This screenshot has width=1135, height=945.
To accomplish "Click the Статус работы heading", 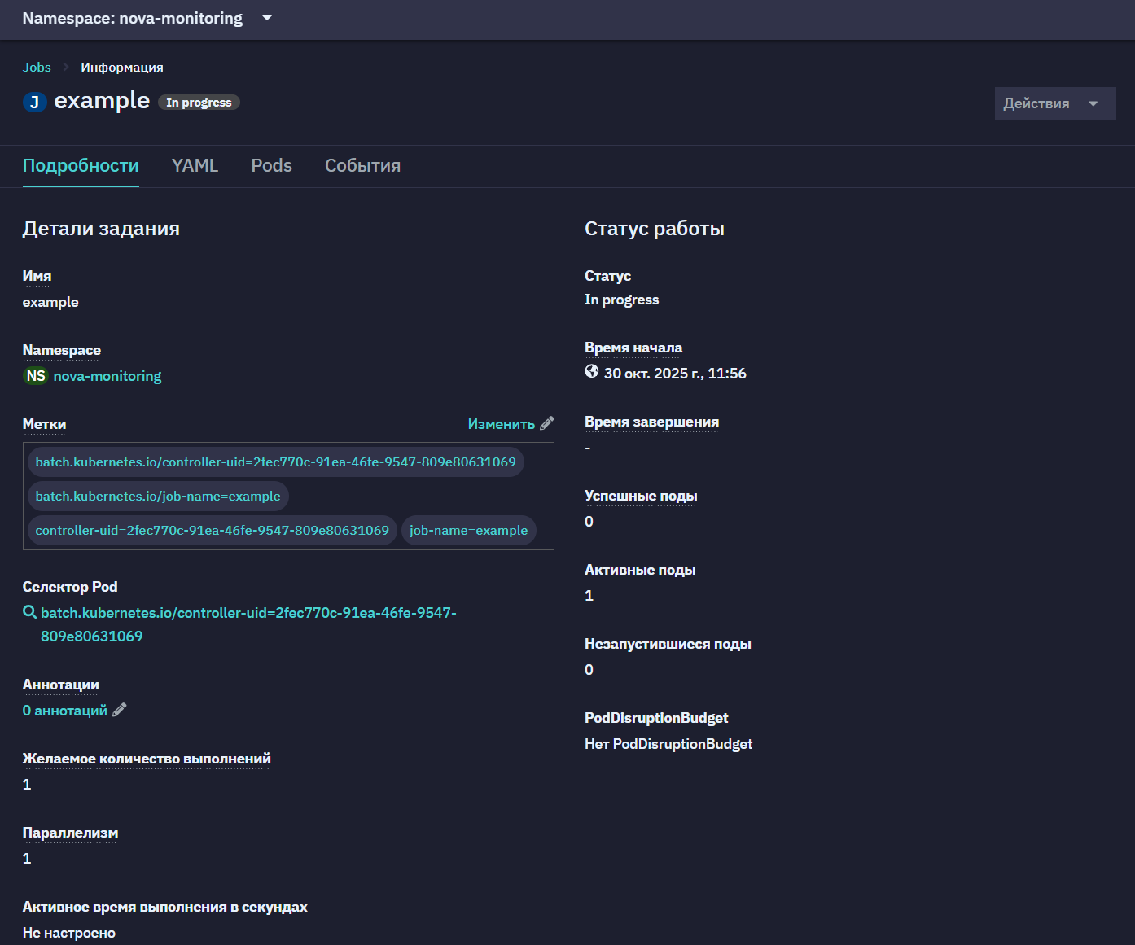I will click(655, 229).
